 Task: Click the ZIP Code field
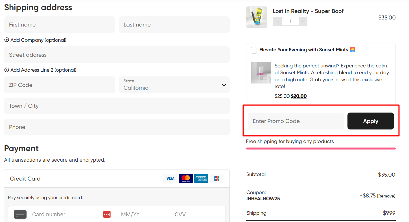60,85
